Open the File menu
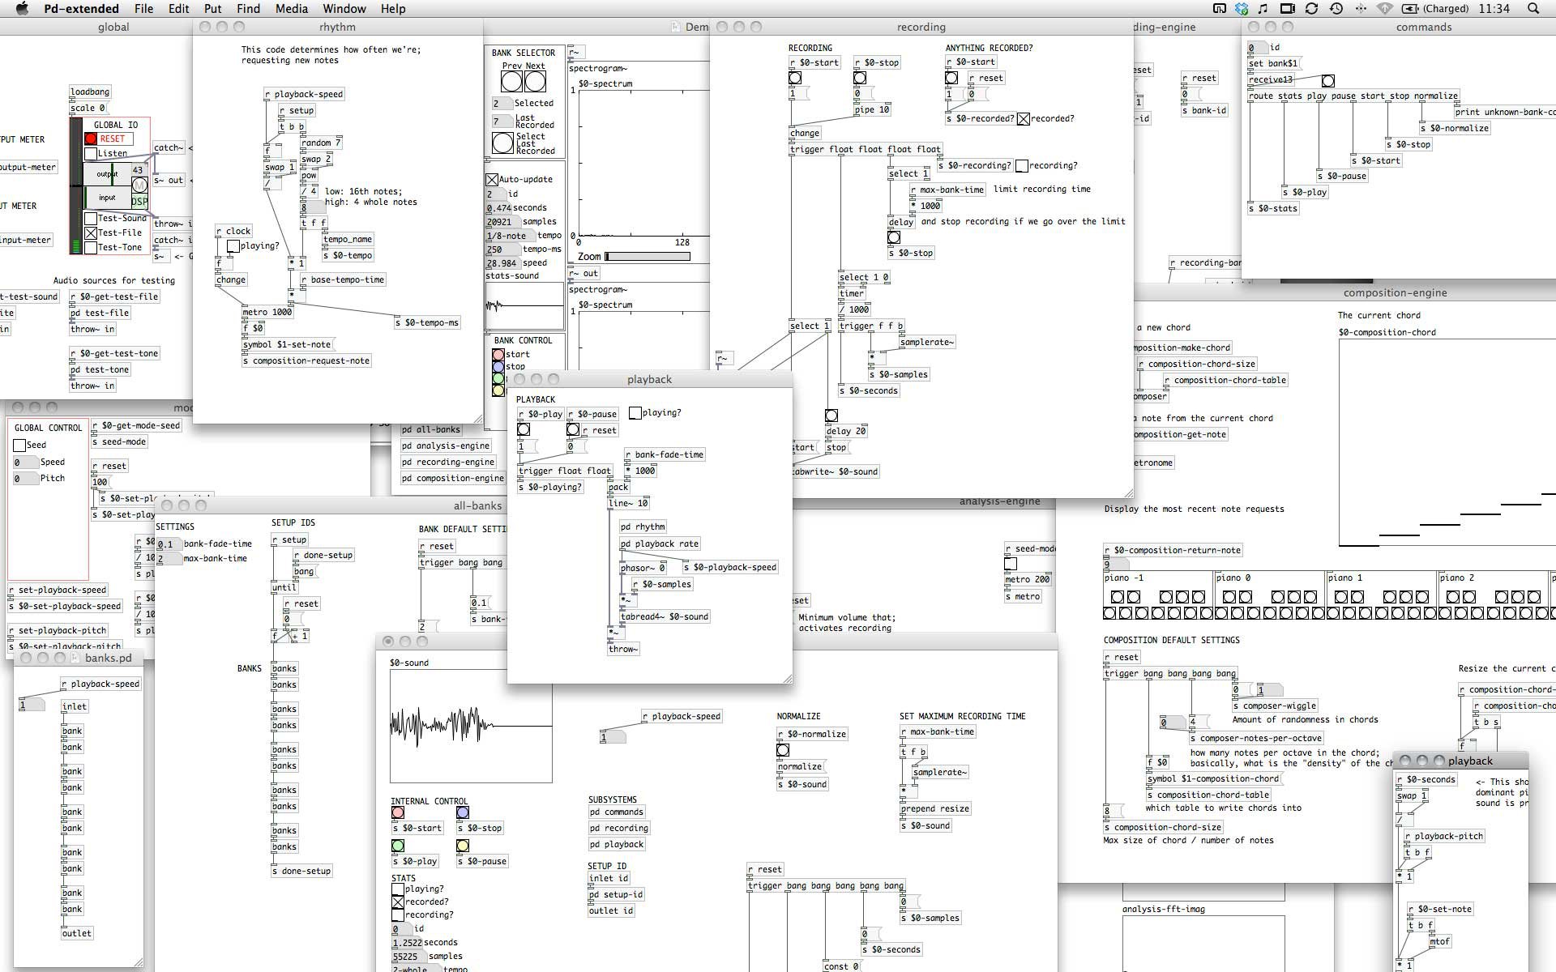The image size is (1556, 972). [143, 9]
